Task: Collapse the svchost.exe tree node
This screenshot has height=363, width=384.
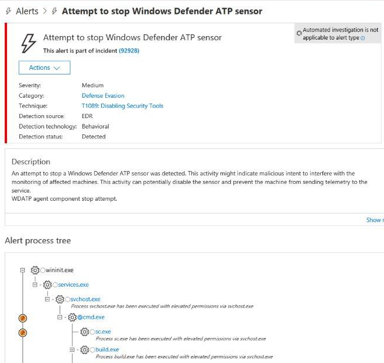Action: 47,299
